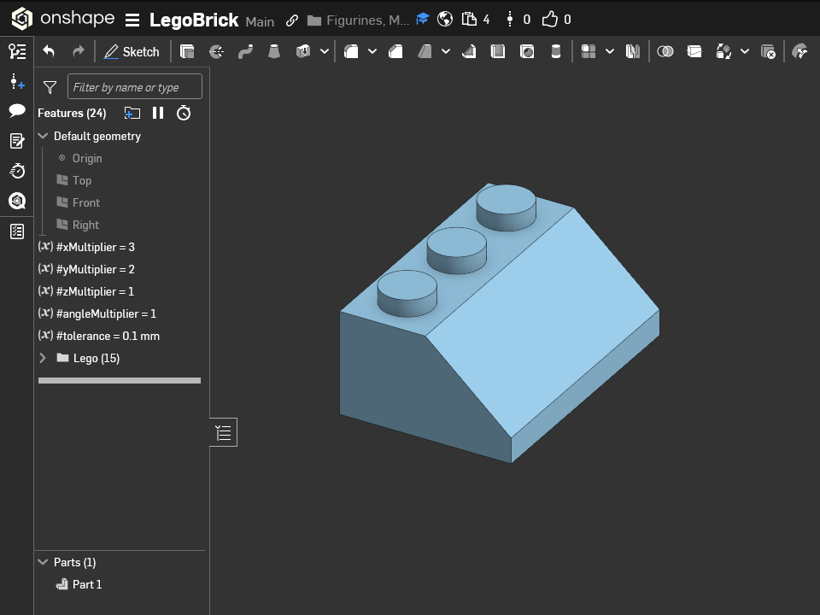Click the rollback bar
This screenshot has height=615, width=820.
pos(120,380)
